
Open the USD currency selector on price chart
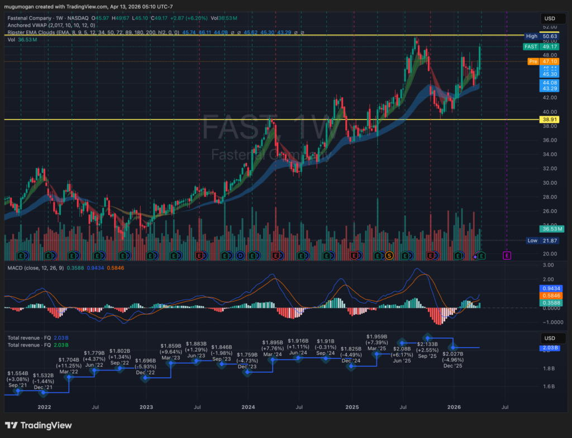pos(550,20)
